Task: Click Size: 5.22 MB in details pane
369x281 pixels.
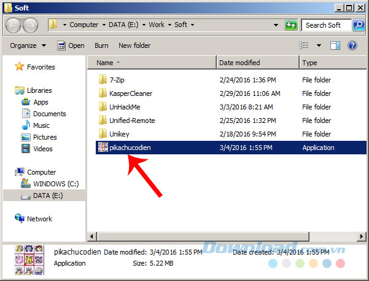Action: 153,263
